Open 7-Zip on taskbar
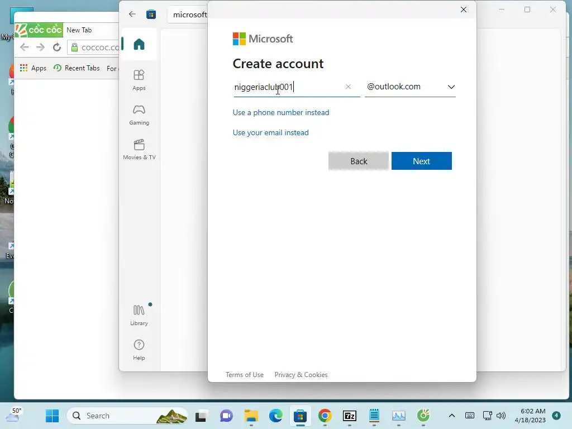Screen dimensions: 572x429 pos(350,416)
